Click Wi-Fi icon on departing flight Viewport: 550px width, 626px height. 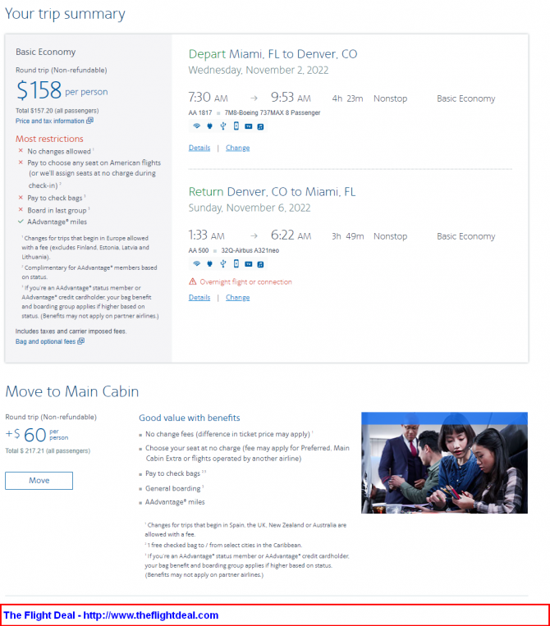click(196, 126)
